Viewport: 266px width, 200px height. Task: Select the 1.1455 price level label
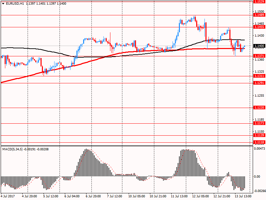pos(259,27)
